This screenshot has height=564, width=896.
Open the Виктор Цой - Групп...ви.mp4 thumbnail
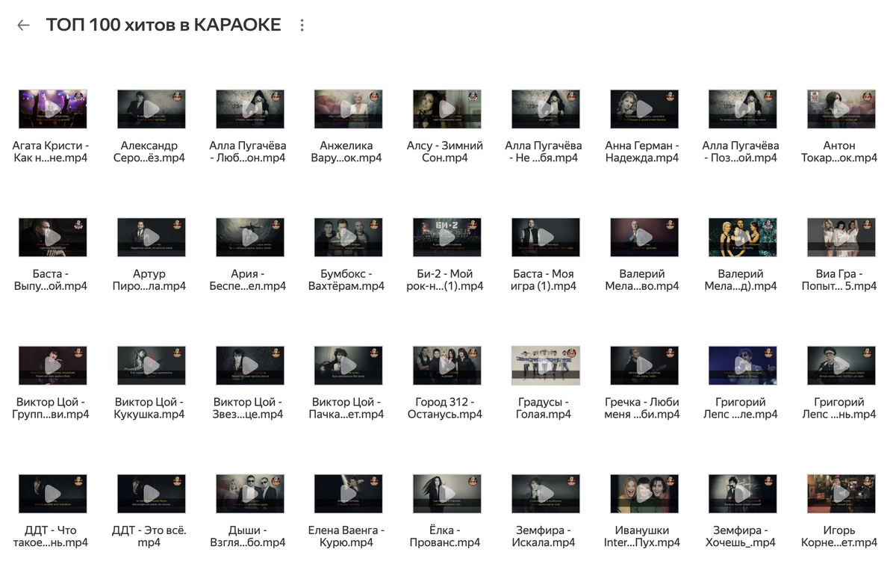[52, 365]
